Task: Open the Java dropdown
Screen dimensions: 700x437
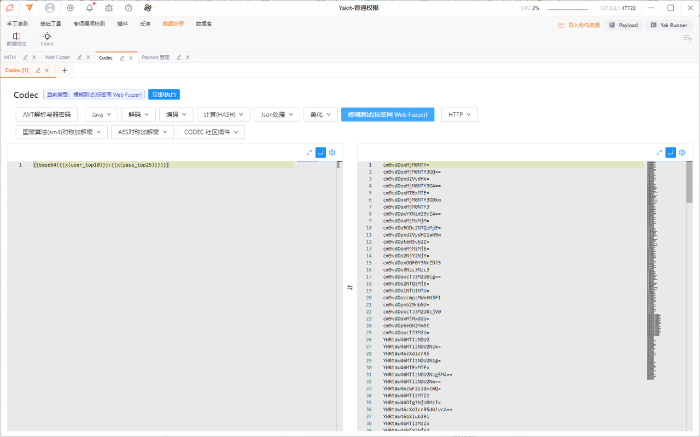Action: pos(101,115)
